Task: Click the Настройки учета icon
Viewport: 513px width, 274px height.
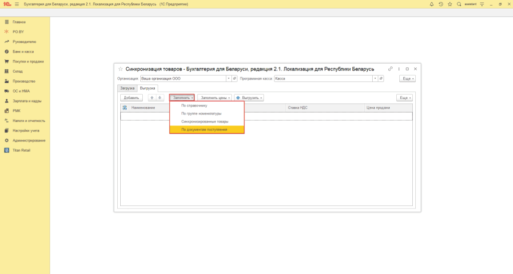Action: [7, 130]
